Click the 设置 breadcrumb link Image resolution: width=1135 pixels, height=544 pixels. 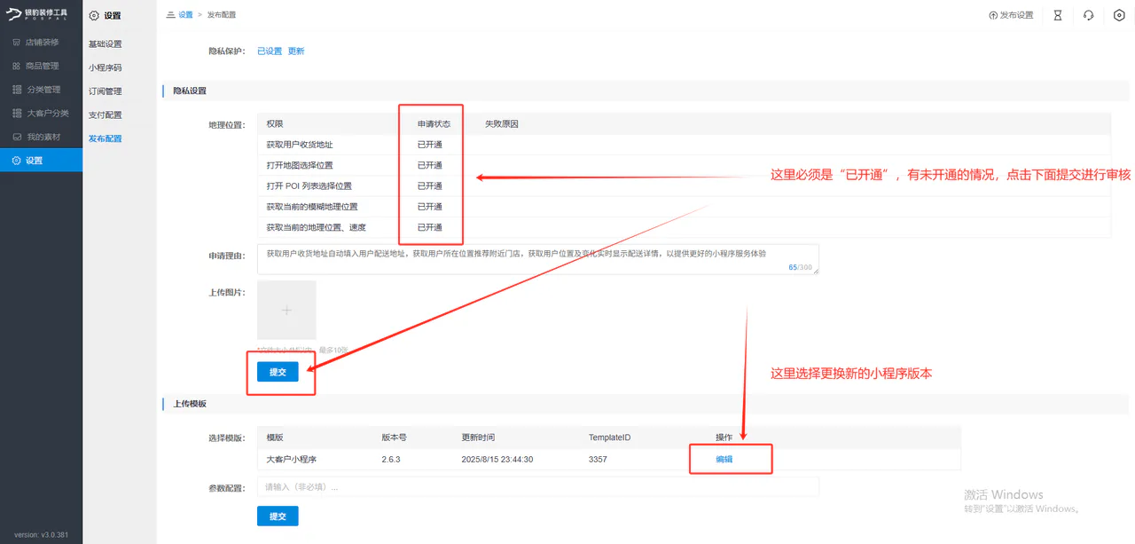[185, 15]
